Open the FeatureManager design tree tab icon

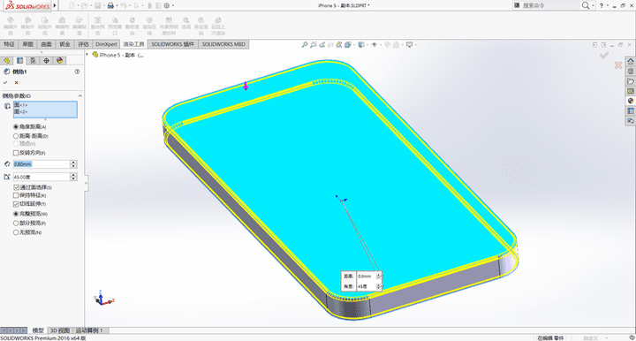click(x=6, y=60)
